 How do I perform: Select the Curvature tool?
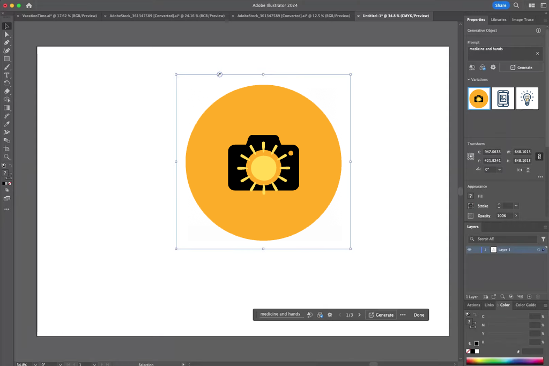coord(6,51)
